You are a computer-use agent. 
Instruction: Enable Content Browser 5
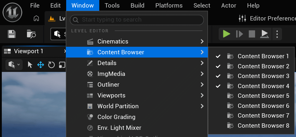click(x=251, y=96)
